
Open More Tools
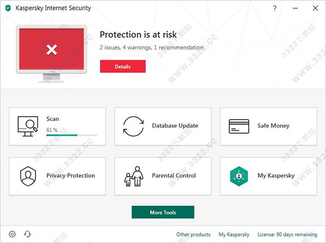pyautogui.click(x=162, y=212)
